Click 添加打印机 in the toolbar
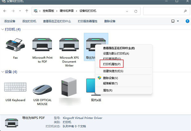191x131 pixels. point(29,21)
